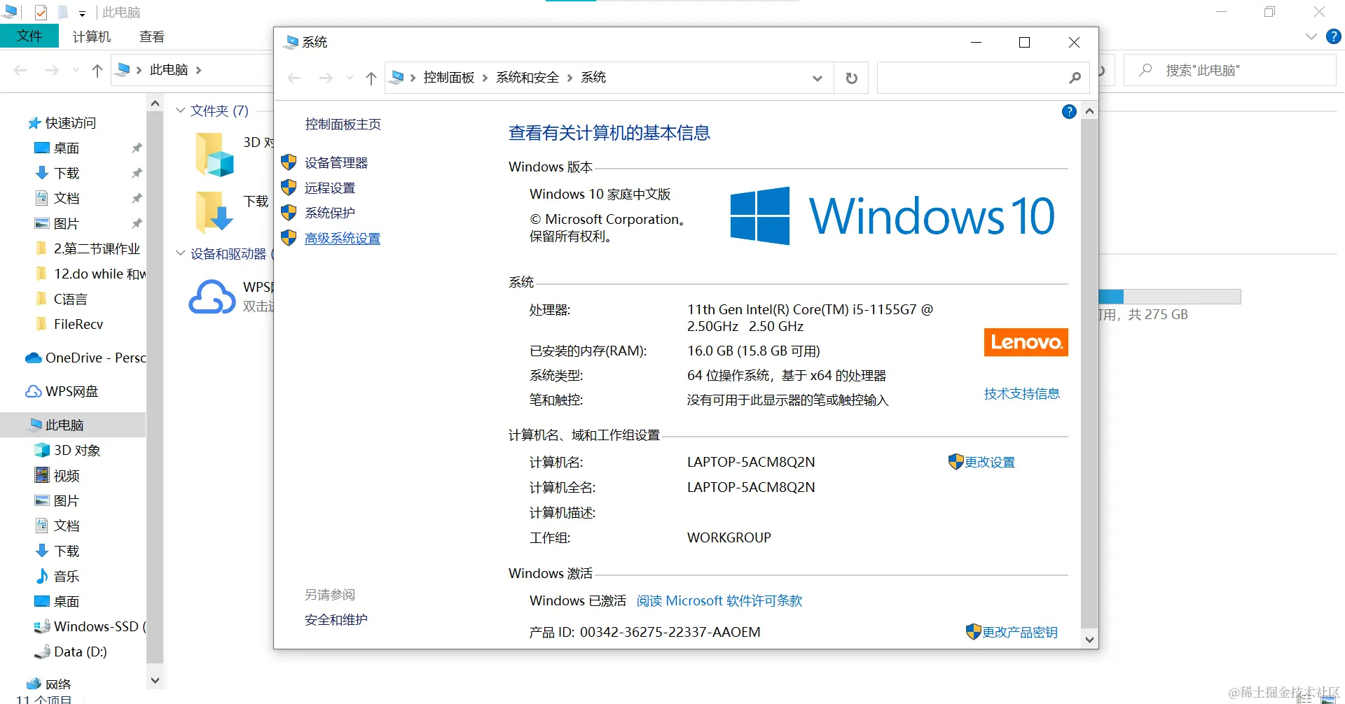Click Change settings (更改设置) for computer name
The image size is (1345, 704).
click(x=989, y=463)
